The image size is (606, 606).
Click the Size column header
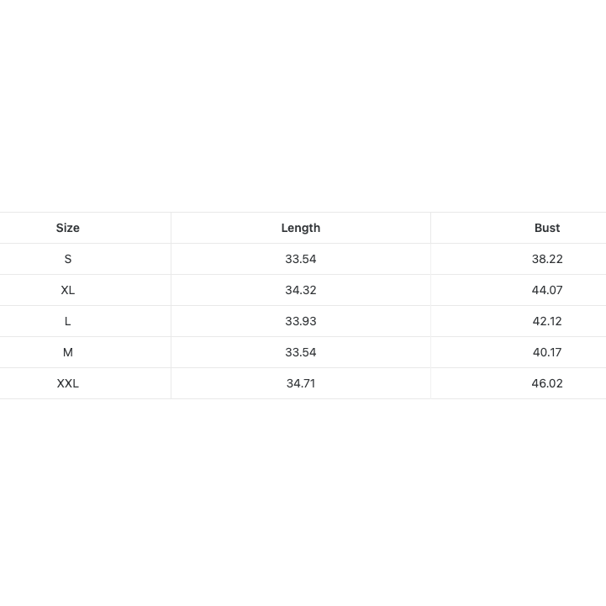pyautogui.click(x=67, y=228)
